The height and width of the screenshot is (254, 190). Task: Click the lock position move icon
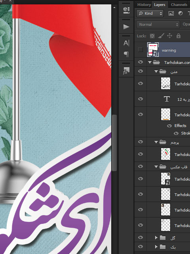169,36
